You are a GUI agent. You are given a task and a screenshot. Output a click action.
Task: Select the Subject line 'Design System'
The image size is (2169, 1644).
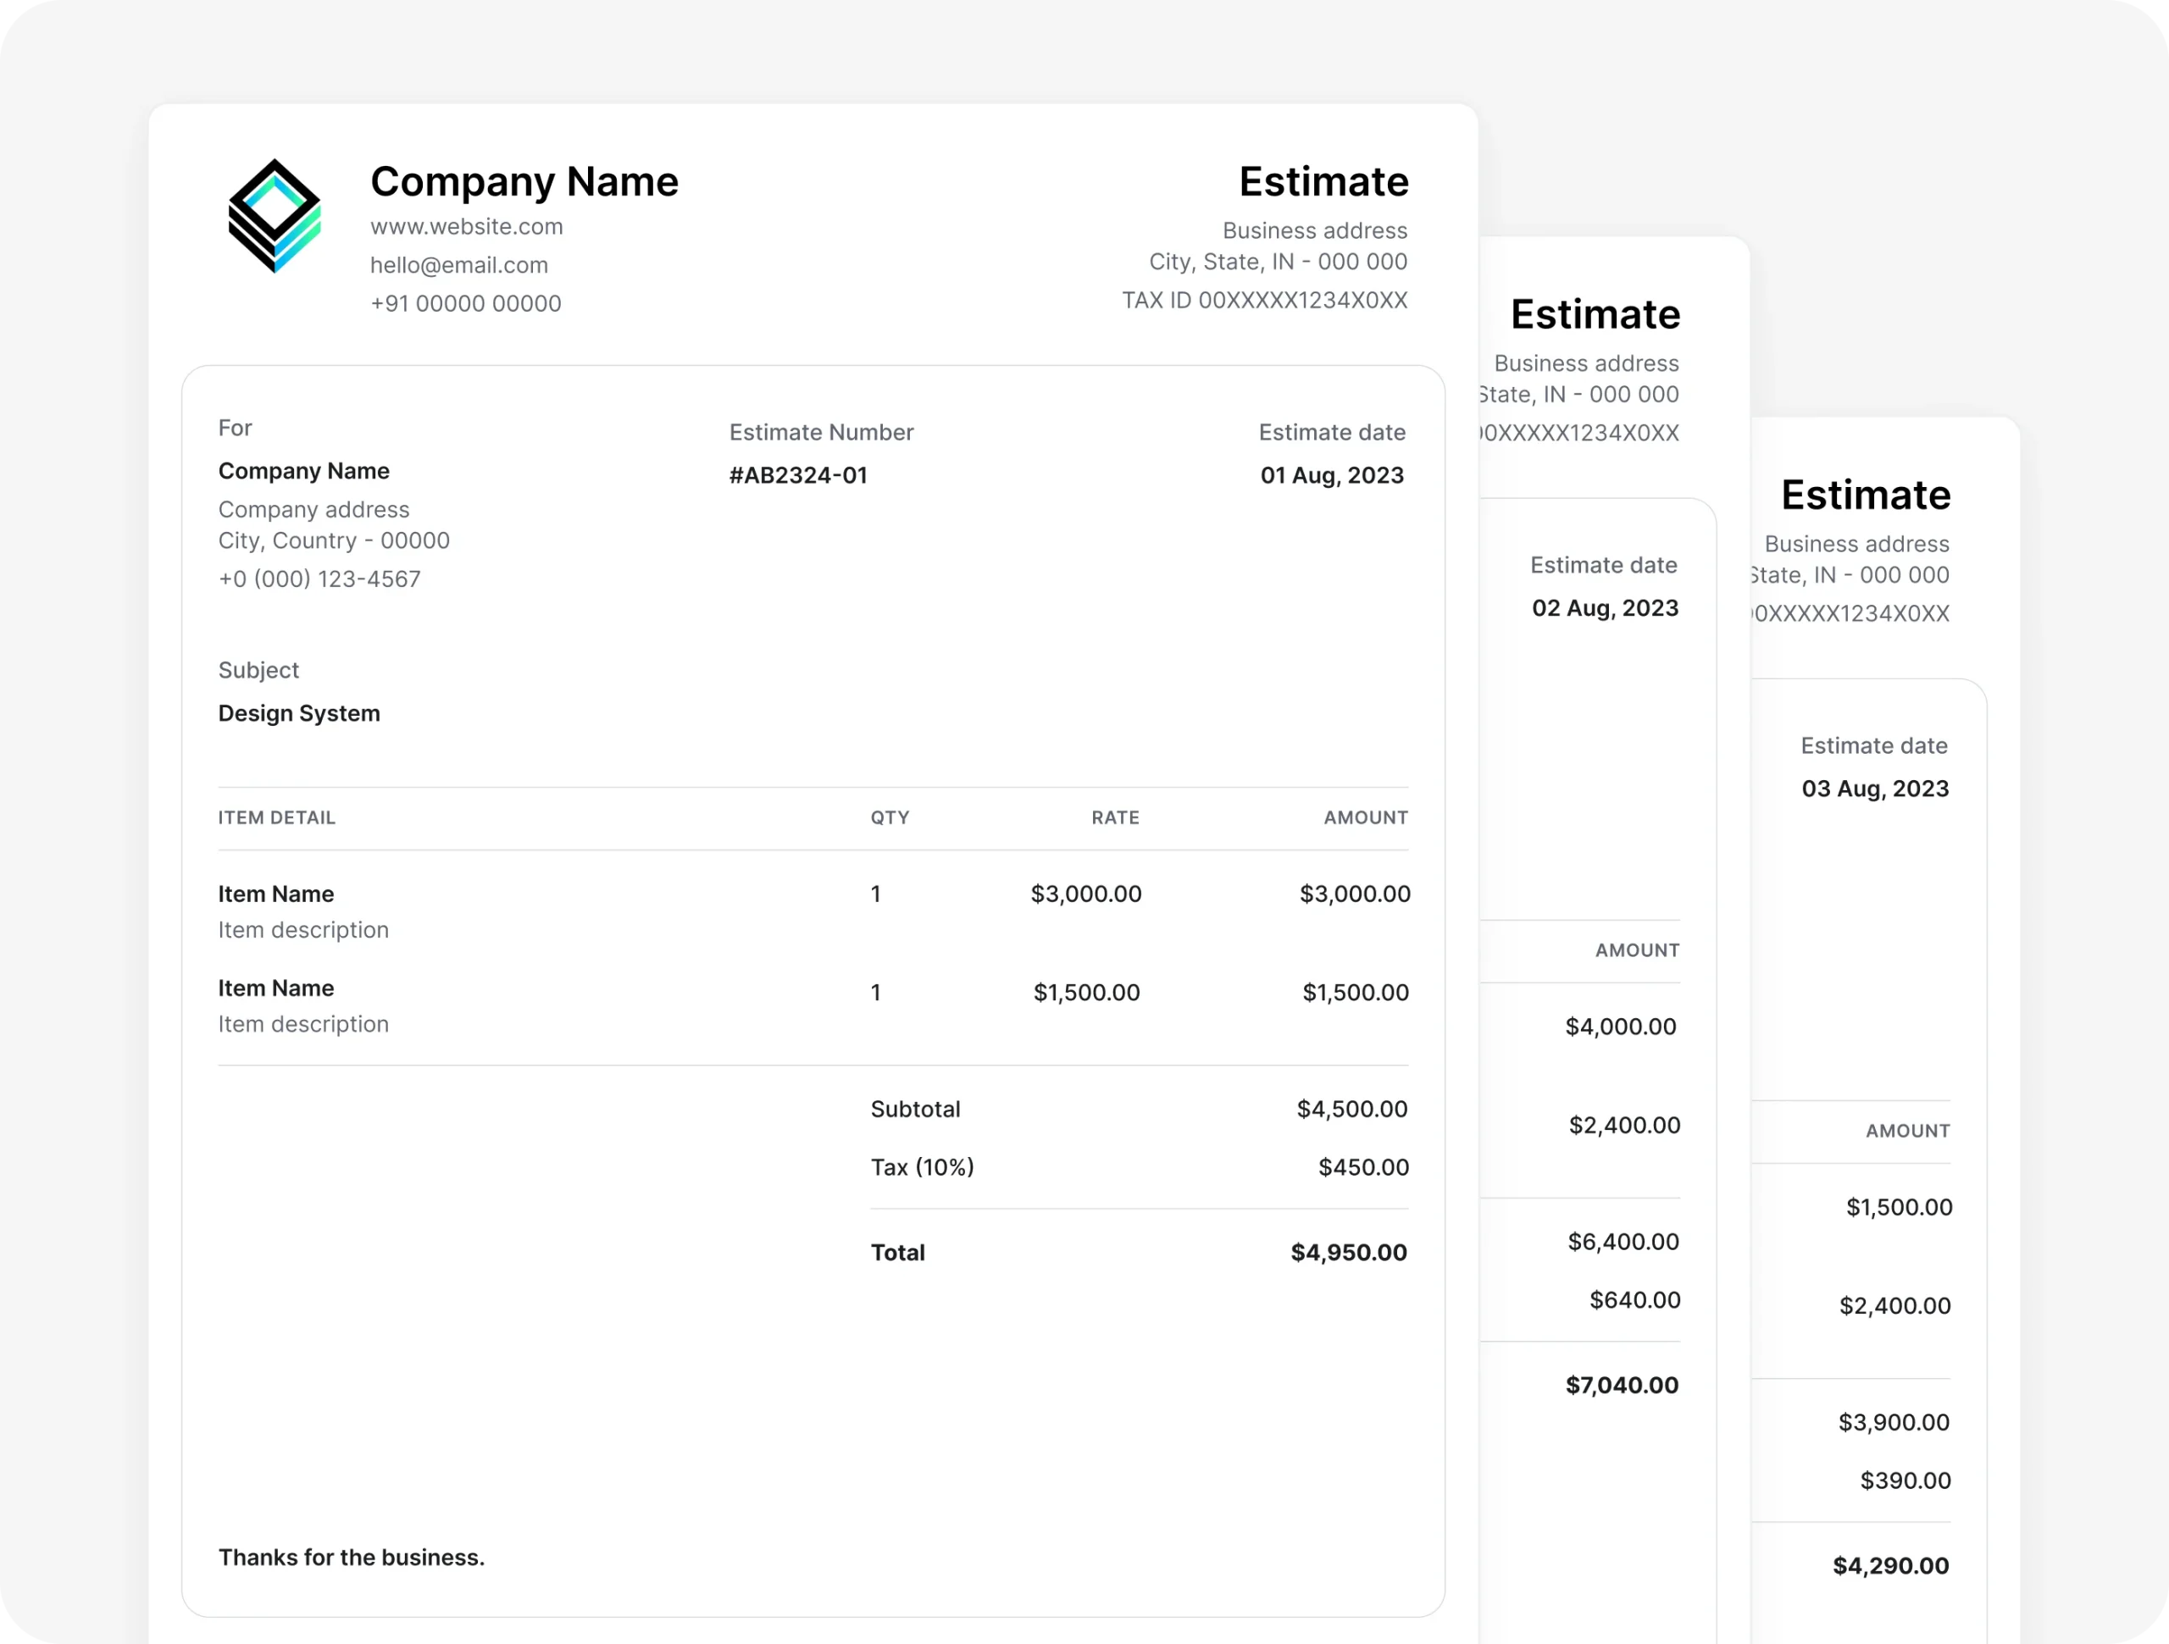pyautogui.click(x=299, y=712)
